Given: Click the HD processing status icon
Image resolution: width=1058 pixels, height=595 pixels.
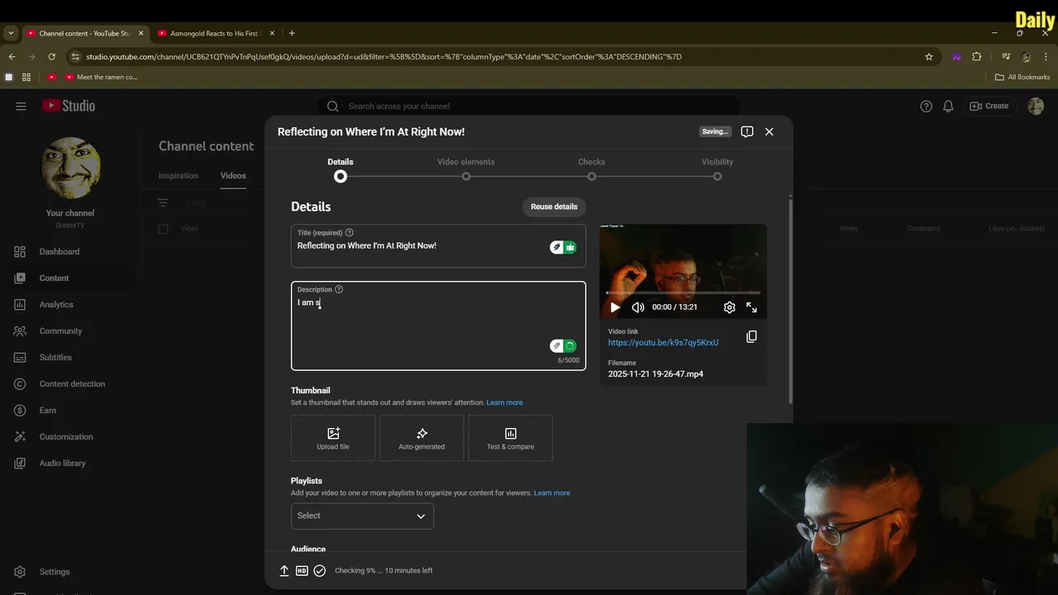Looking at the screenshot, I should [x=302, y=570].
